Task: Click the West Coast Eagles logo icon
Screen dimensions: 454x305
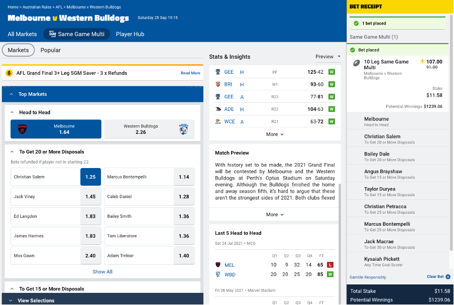Action: 218,122
